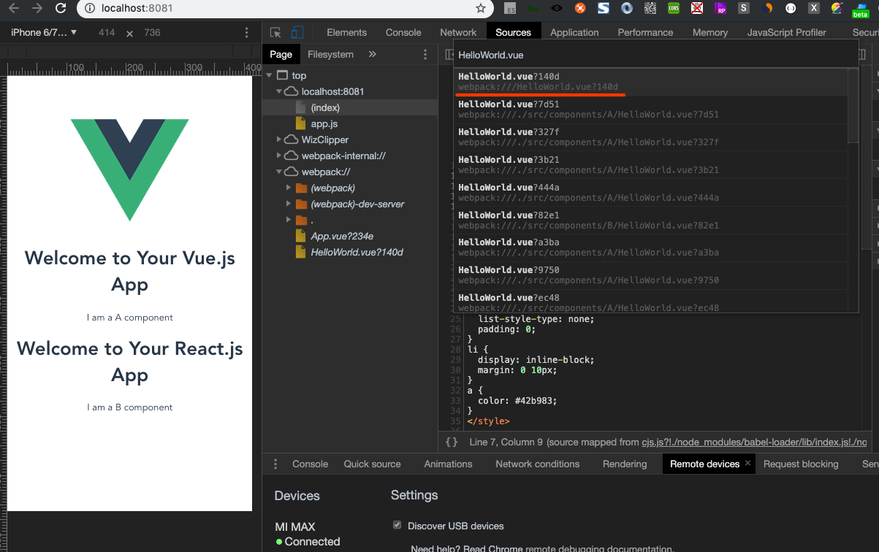Viewport: 879px width, 552px height.
Task: Open Network conditions drawer tab
Action: [537, 464]
